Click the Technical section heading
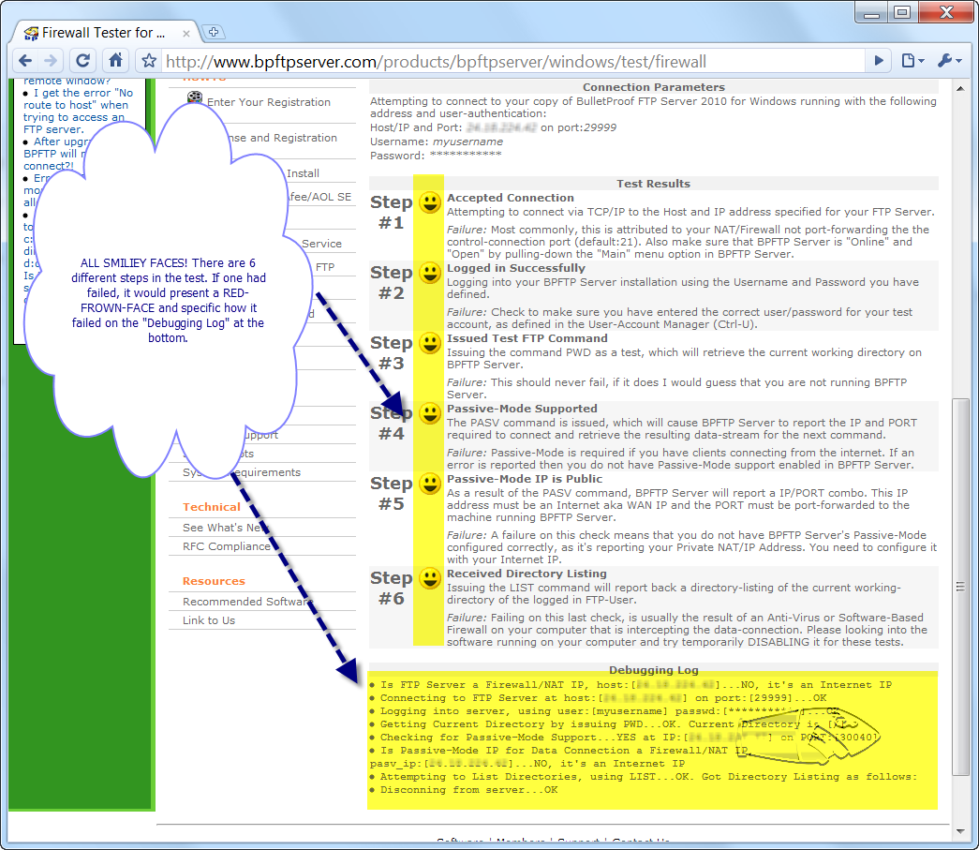Image resolution: width=979 pixels, height=850 pixels. point(211,507)
